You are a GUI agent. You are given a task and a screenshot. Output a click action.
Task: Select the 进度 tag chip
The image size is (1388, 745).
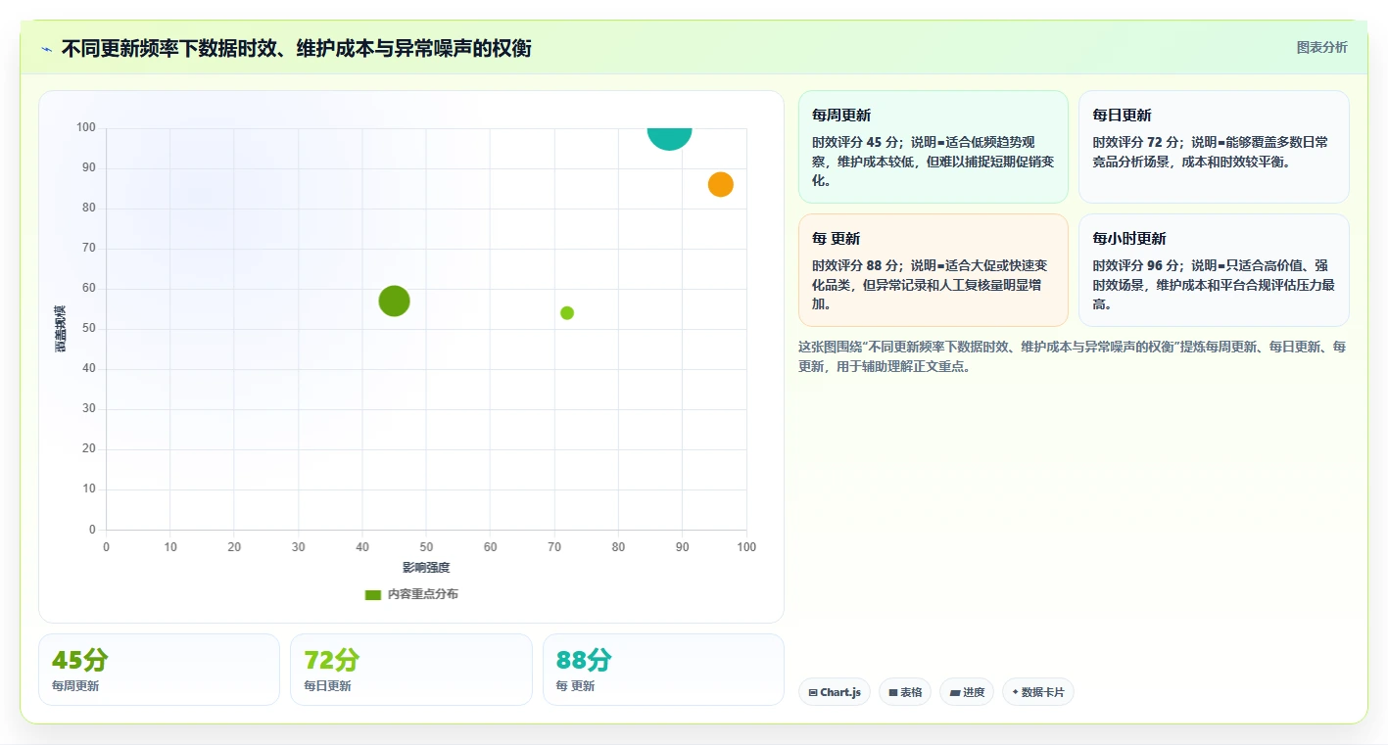[x=967, y=692]
